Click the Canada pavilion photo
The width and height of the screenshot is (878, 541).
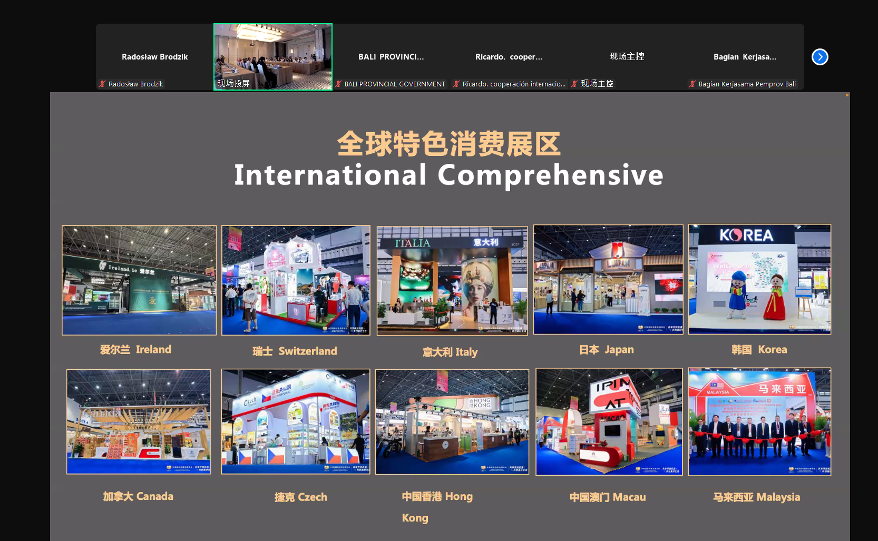(x=139, y=421)
